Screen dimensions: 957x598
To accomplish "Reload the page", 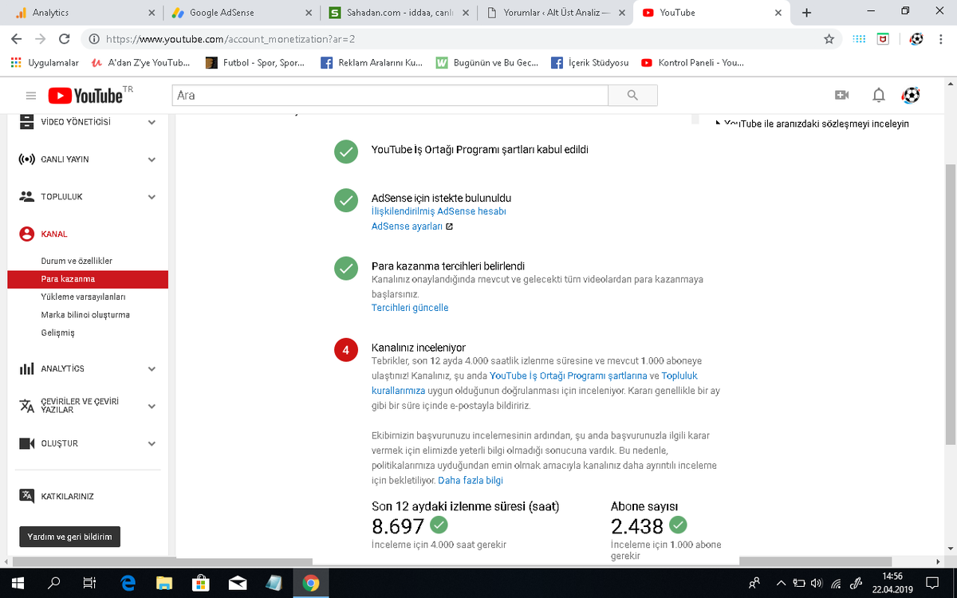I will tap(65, 38).
